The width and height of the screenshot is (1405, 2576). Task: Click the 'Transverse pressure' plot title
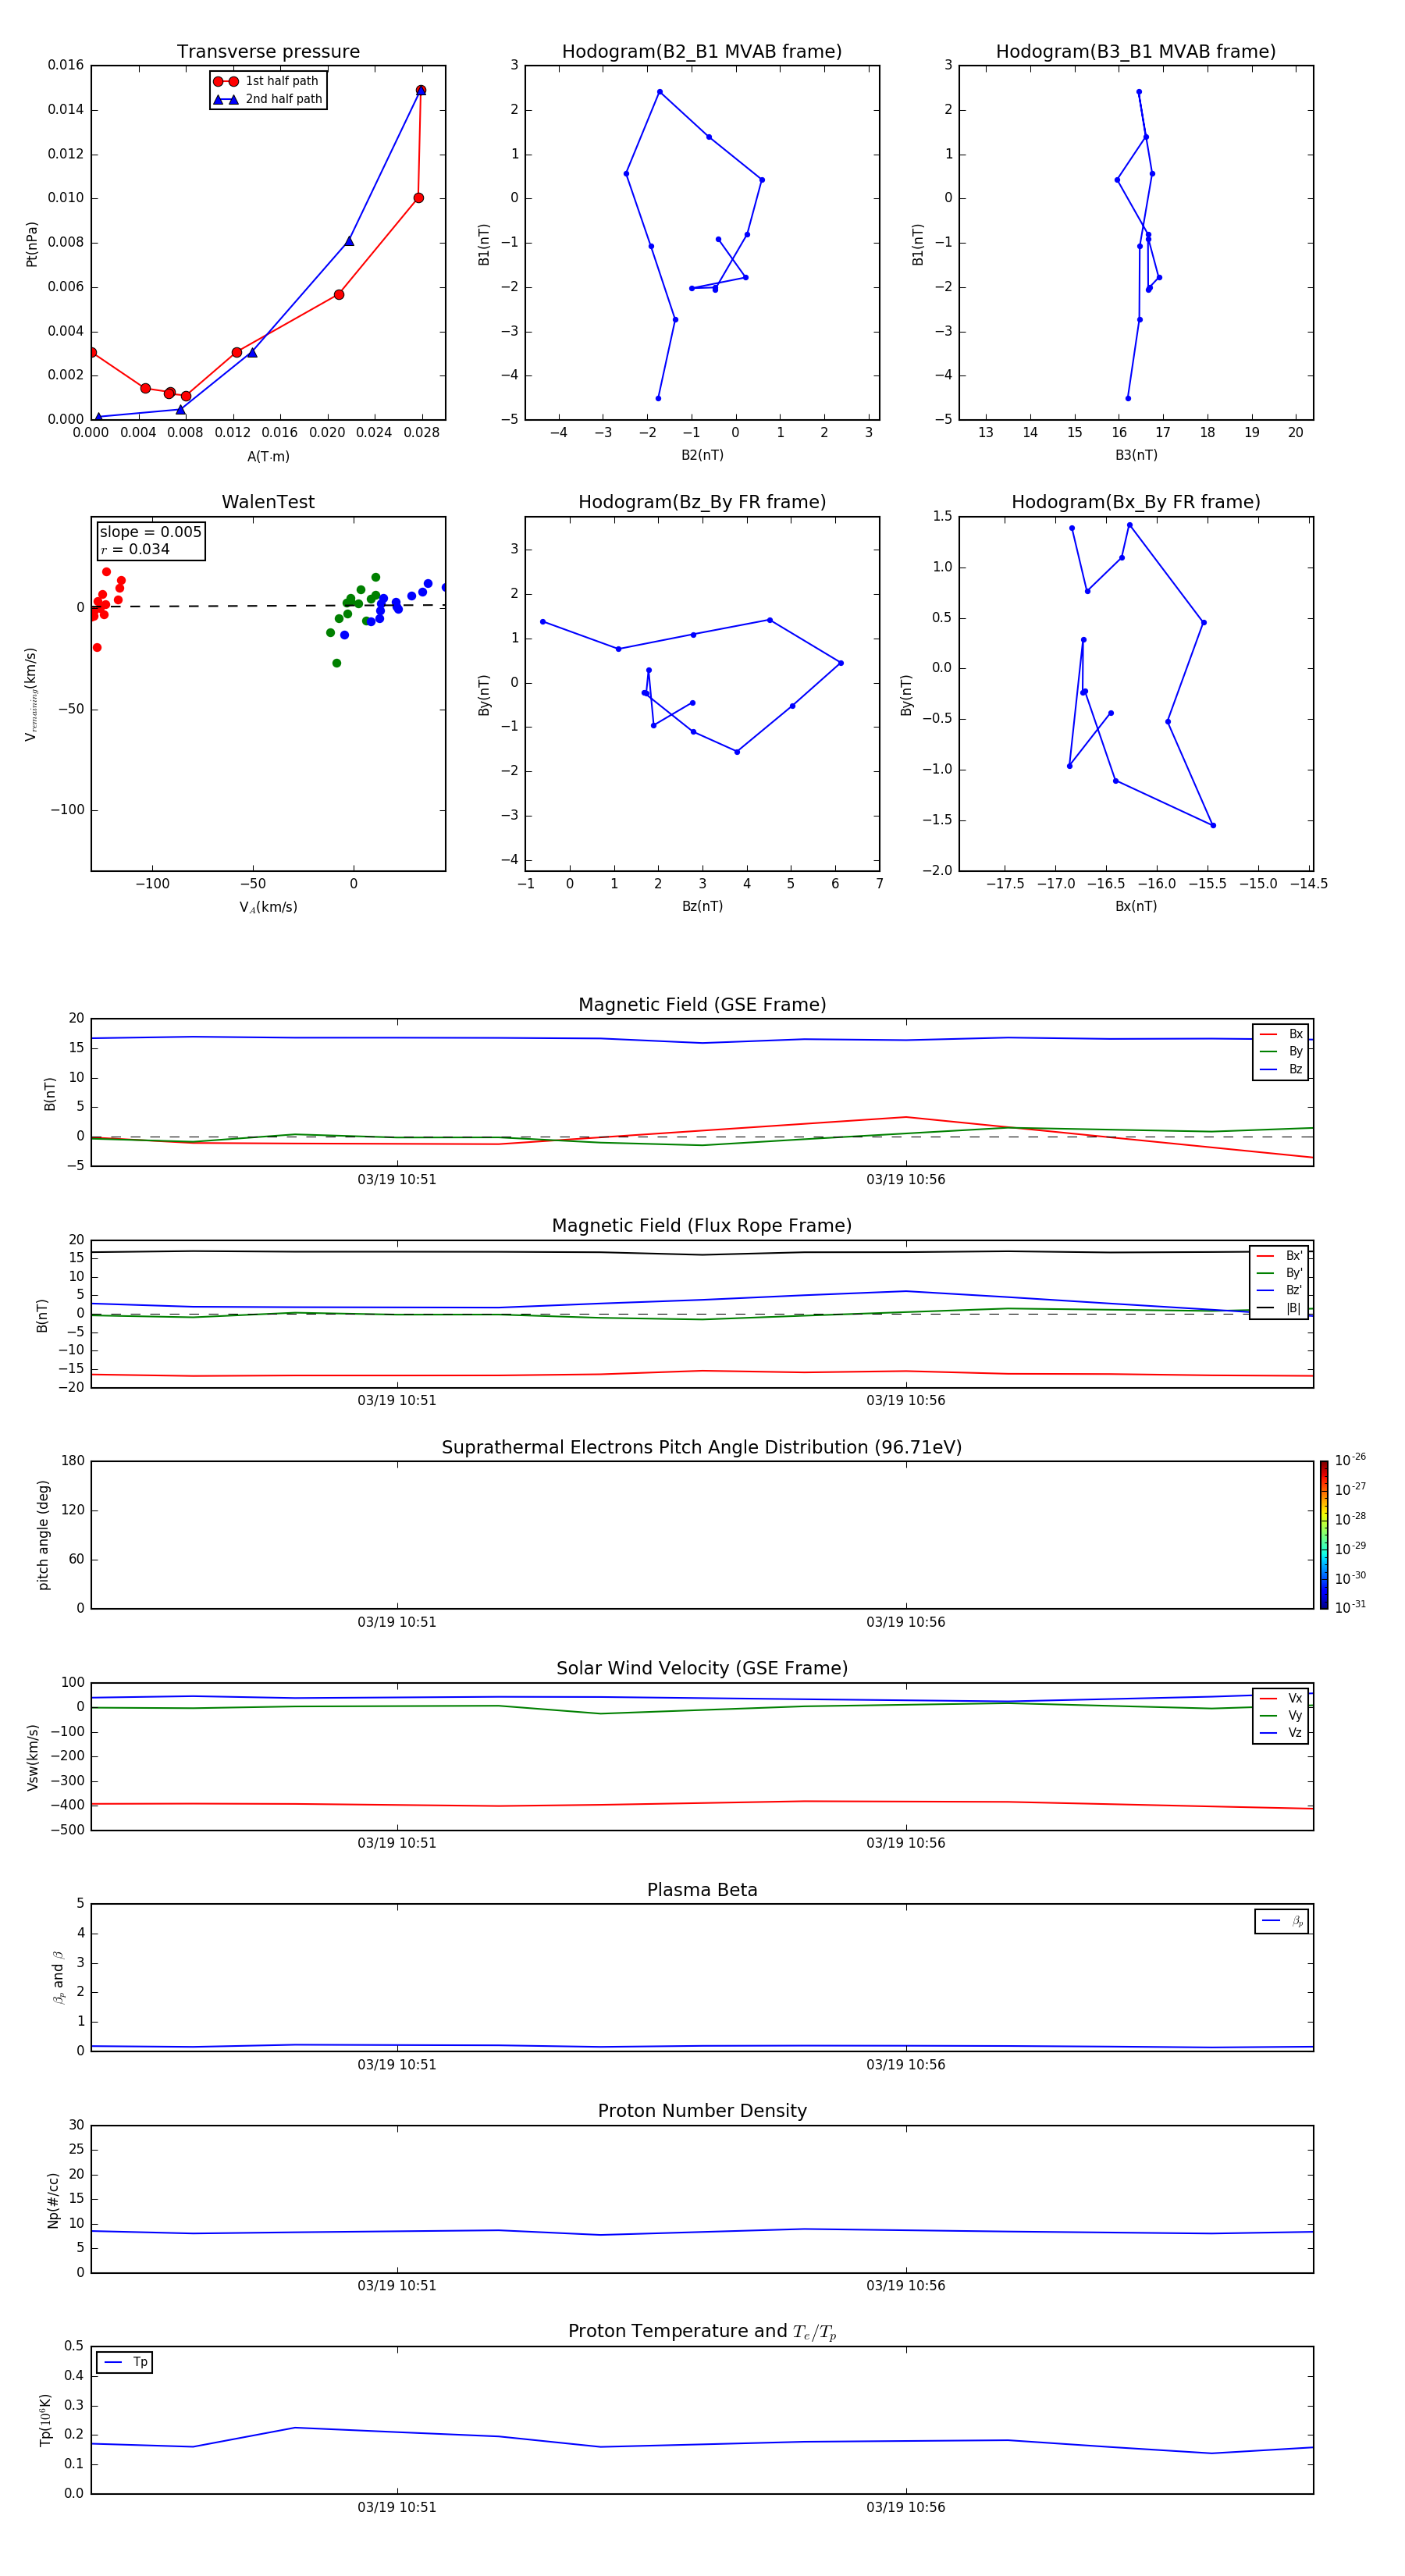click(268, 52)
